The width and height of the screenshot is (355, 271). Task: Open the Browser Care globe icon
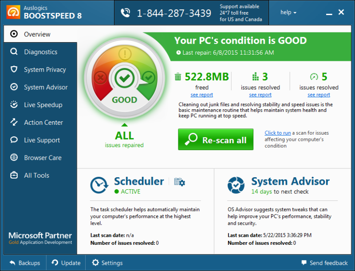pos(13,158)
